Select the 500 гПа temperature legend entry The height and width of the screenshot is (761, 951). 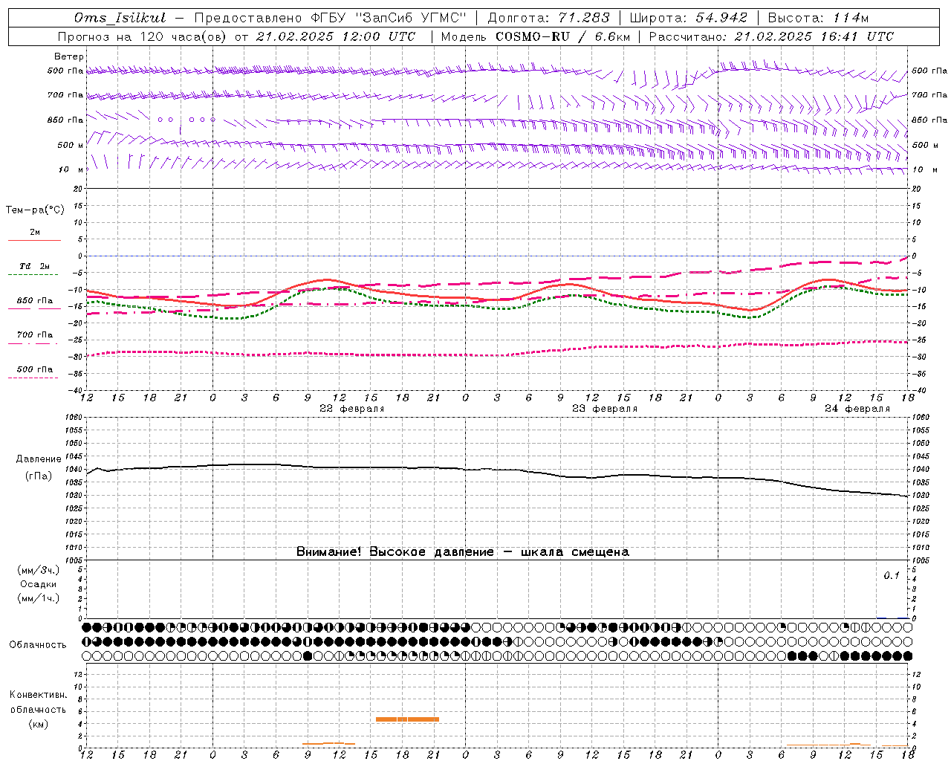35,369
